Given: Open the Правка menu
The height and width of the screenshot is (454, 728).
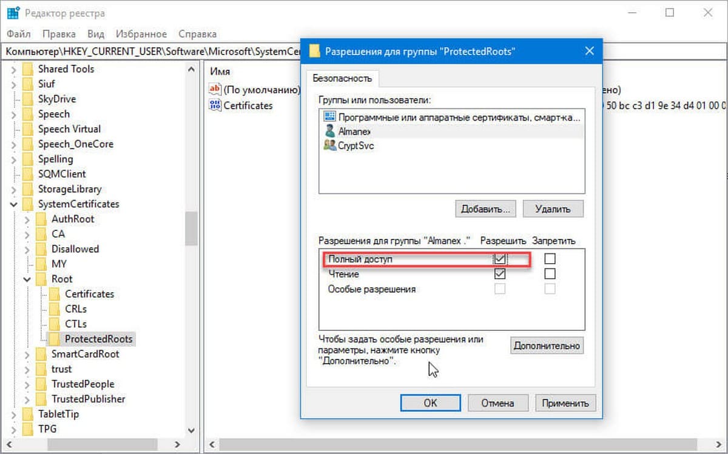Looking at the screenshot, I should click(59, 34).
